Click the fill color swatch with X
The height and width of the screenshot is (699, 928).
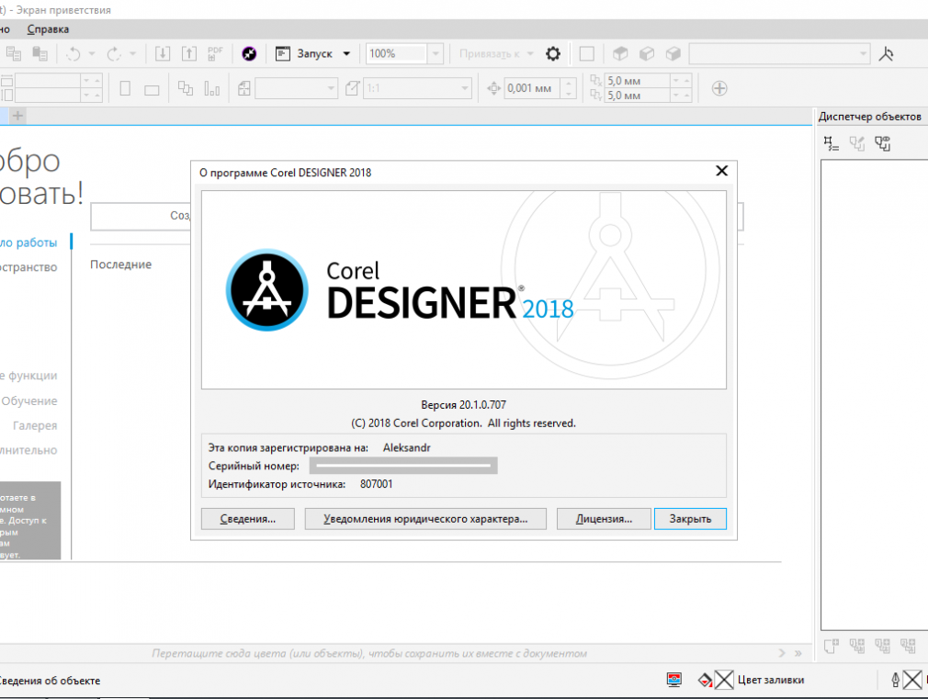(724, 680)
